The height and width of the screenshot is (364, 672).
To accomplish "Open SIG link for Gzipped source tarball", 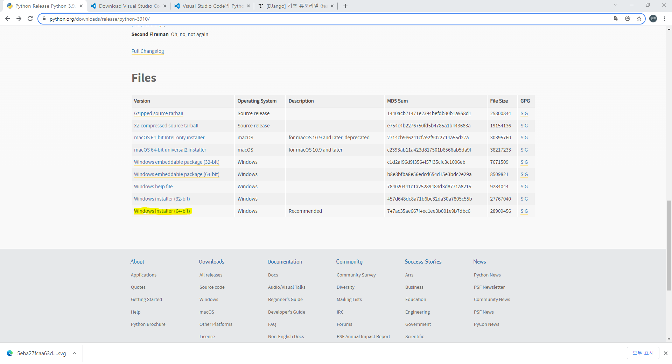I will click(x=524, y=113).
